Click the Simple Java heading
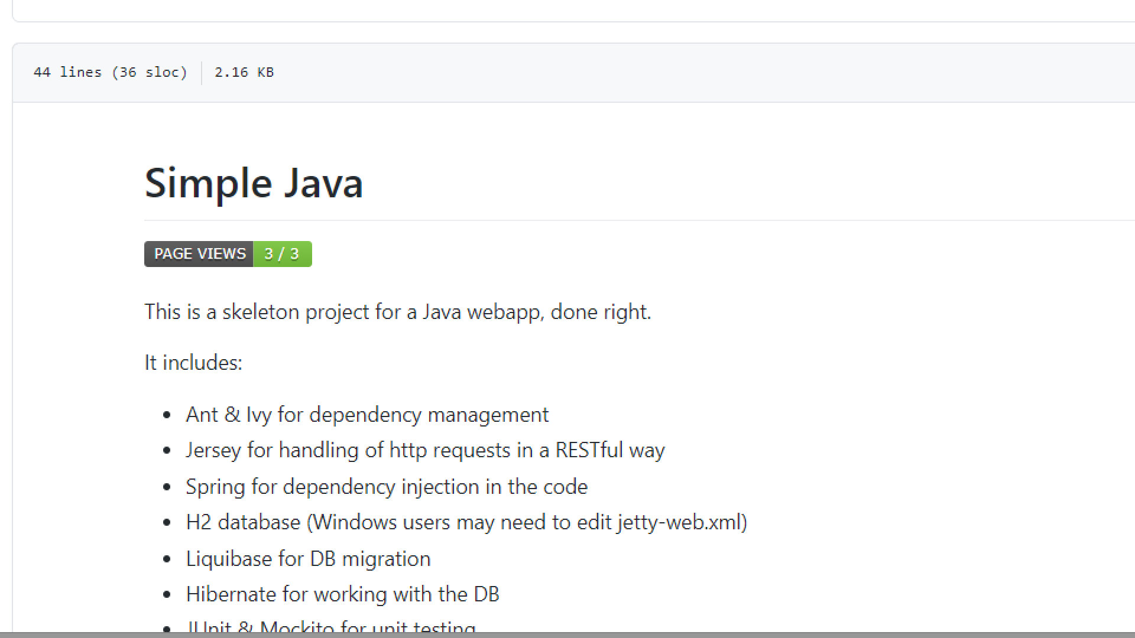The height and width of the screenshot is (638, 1135). [x=254, y=183]
